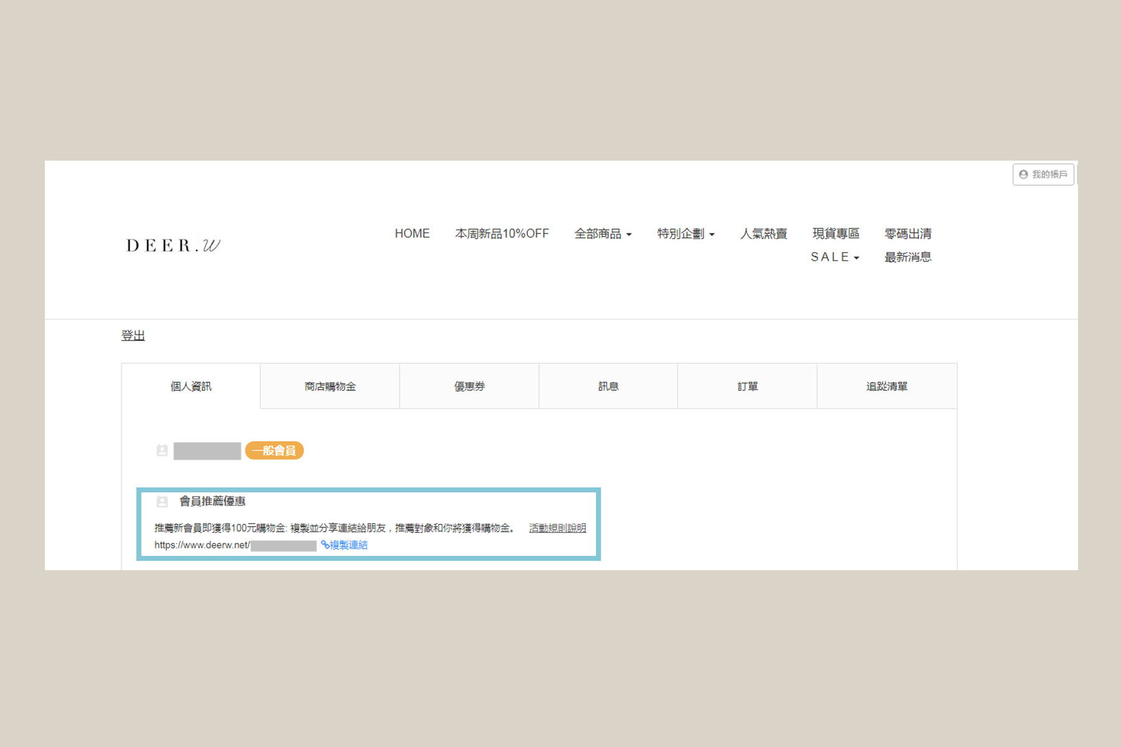Click the DEER.W logo
The image size is (1121, 747).
click(173, 245)
